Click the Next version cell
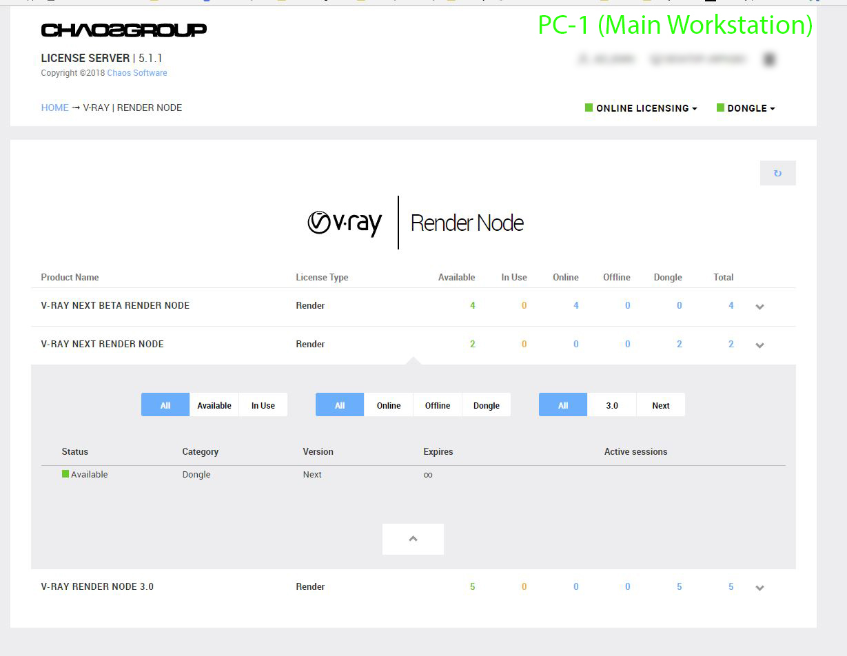Image resolution: width=847 pixels, height=656 pixels. [x=312, y=474]
